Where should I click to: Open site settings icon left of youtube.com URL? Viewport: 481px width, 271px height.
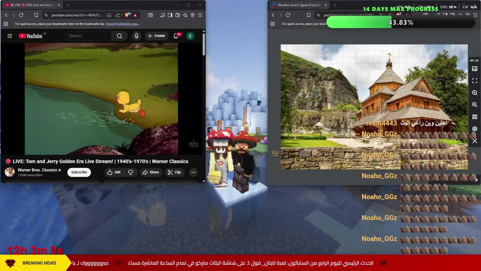[46, 15]
